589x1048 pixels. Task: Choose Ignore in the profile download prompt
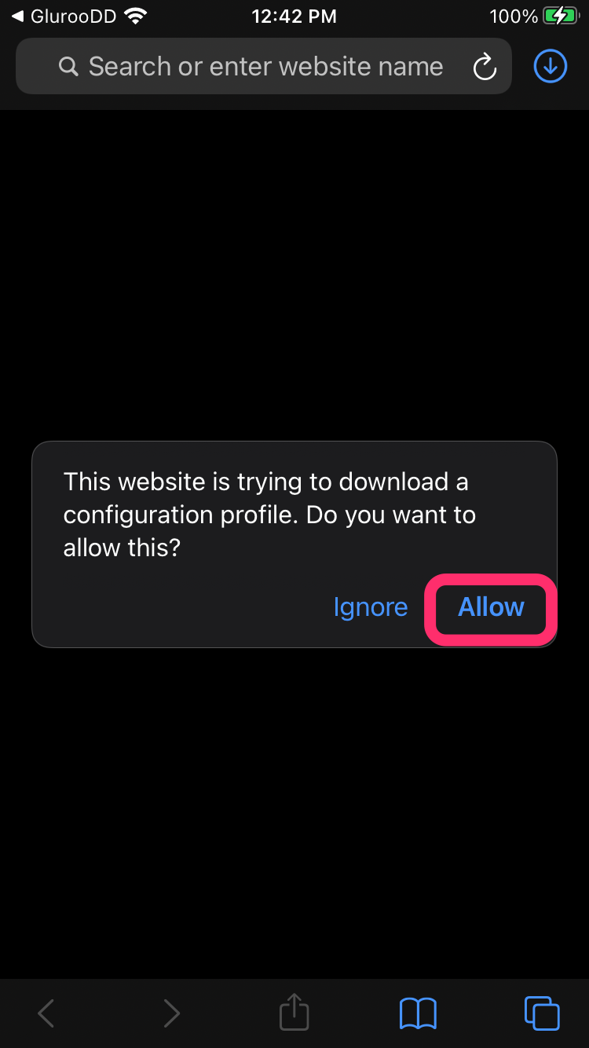pyautogui.click(x=371, y=608)
